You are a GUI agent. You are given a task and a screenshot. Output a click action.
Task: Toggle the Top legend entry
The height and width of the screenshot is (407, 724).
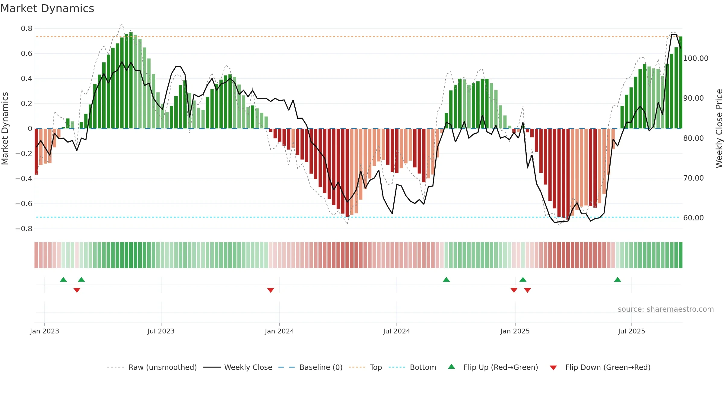365,367
